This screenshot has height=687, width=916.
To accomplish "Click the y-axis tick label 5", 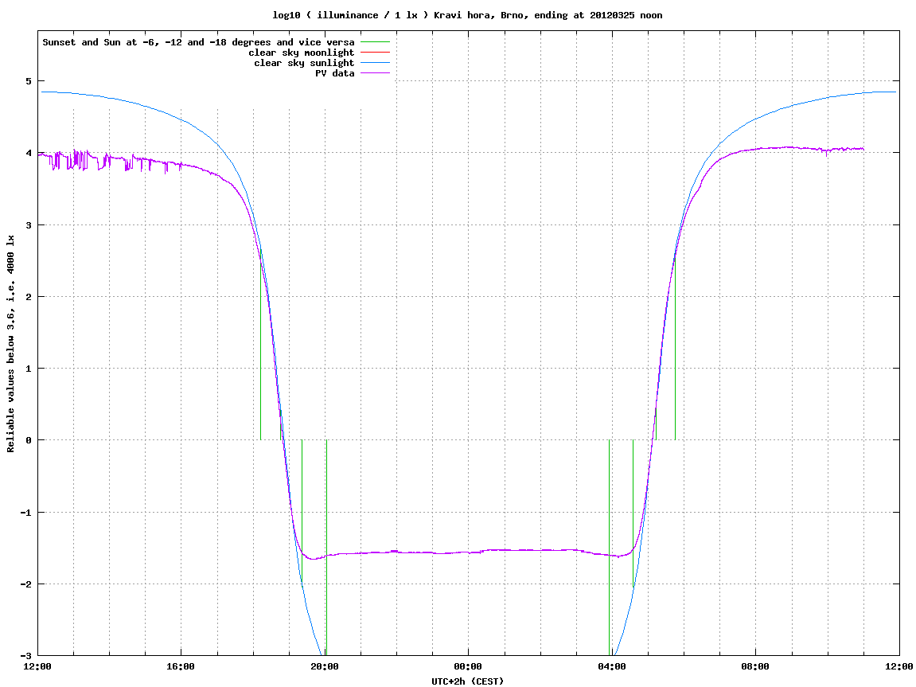I will (28, 81).
